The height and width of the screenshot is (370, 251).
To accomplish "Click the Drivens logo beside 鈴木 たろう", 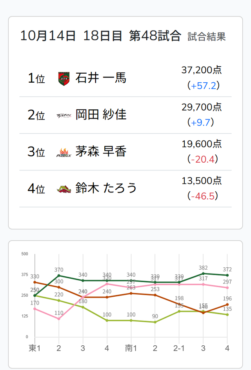I will coord(64,189).
